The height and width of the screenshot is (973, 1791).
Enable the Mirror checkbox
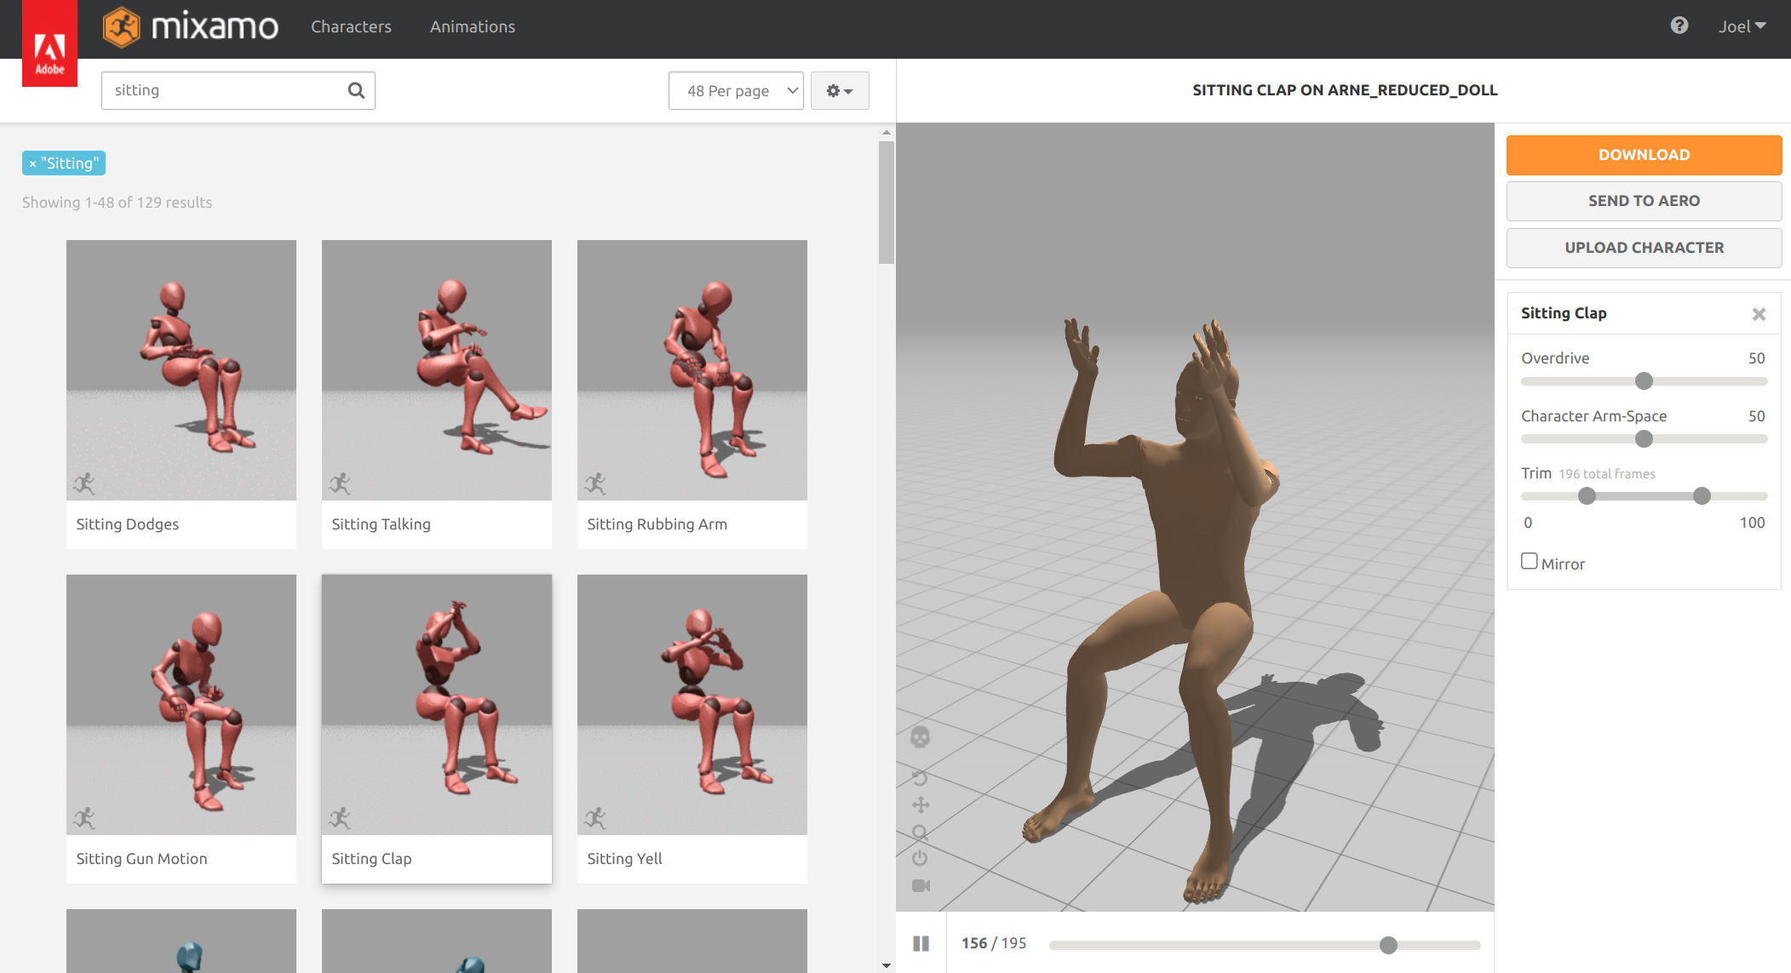(1530, 561)
